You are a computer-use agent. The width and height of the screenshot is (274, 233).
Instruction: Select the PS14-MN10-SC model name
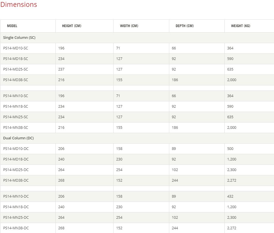pos(15,96)
